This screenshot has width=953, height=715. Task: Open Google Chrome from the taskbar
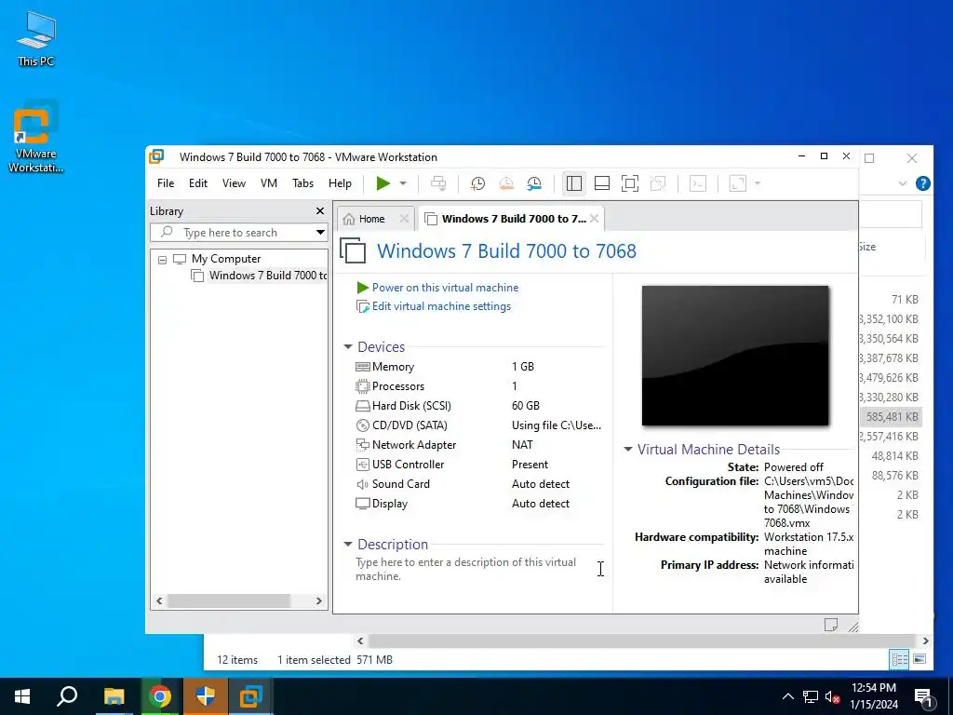(x=160, y=696)
